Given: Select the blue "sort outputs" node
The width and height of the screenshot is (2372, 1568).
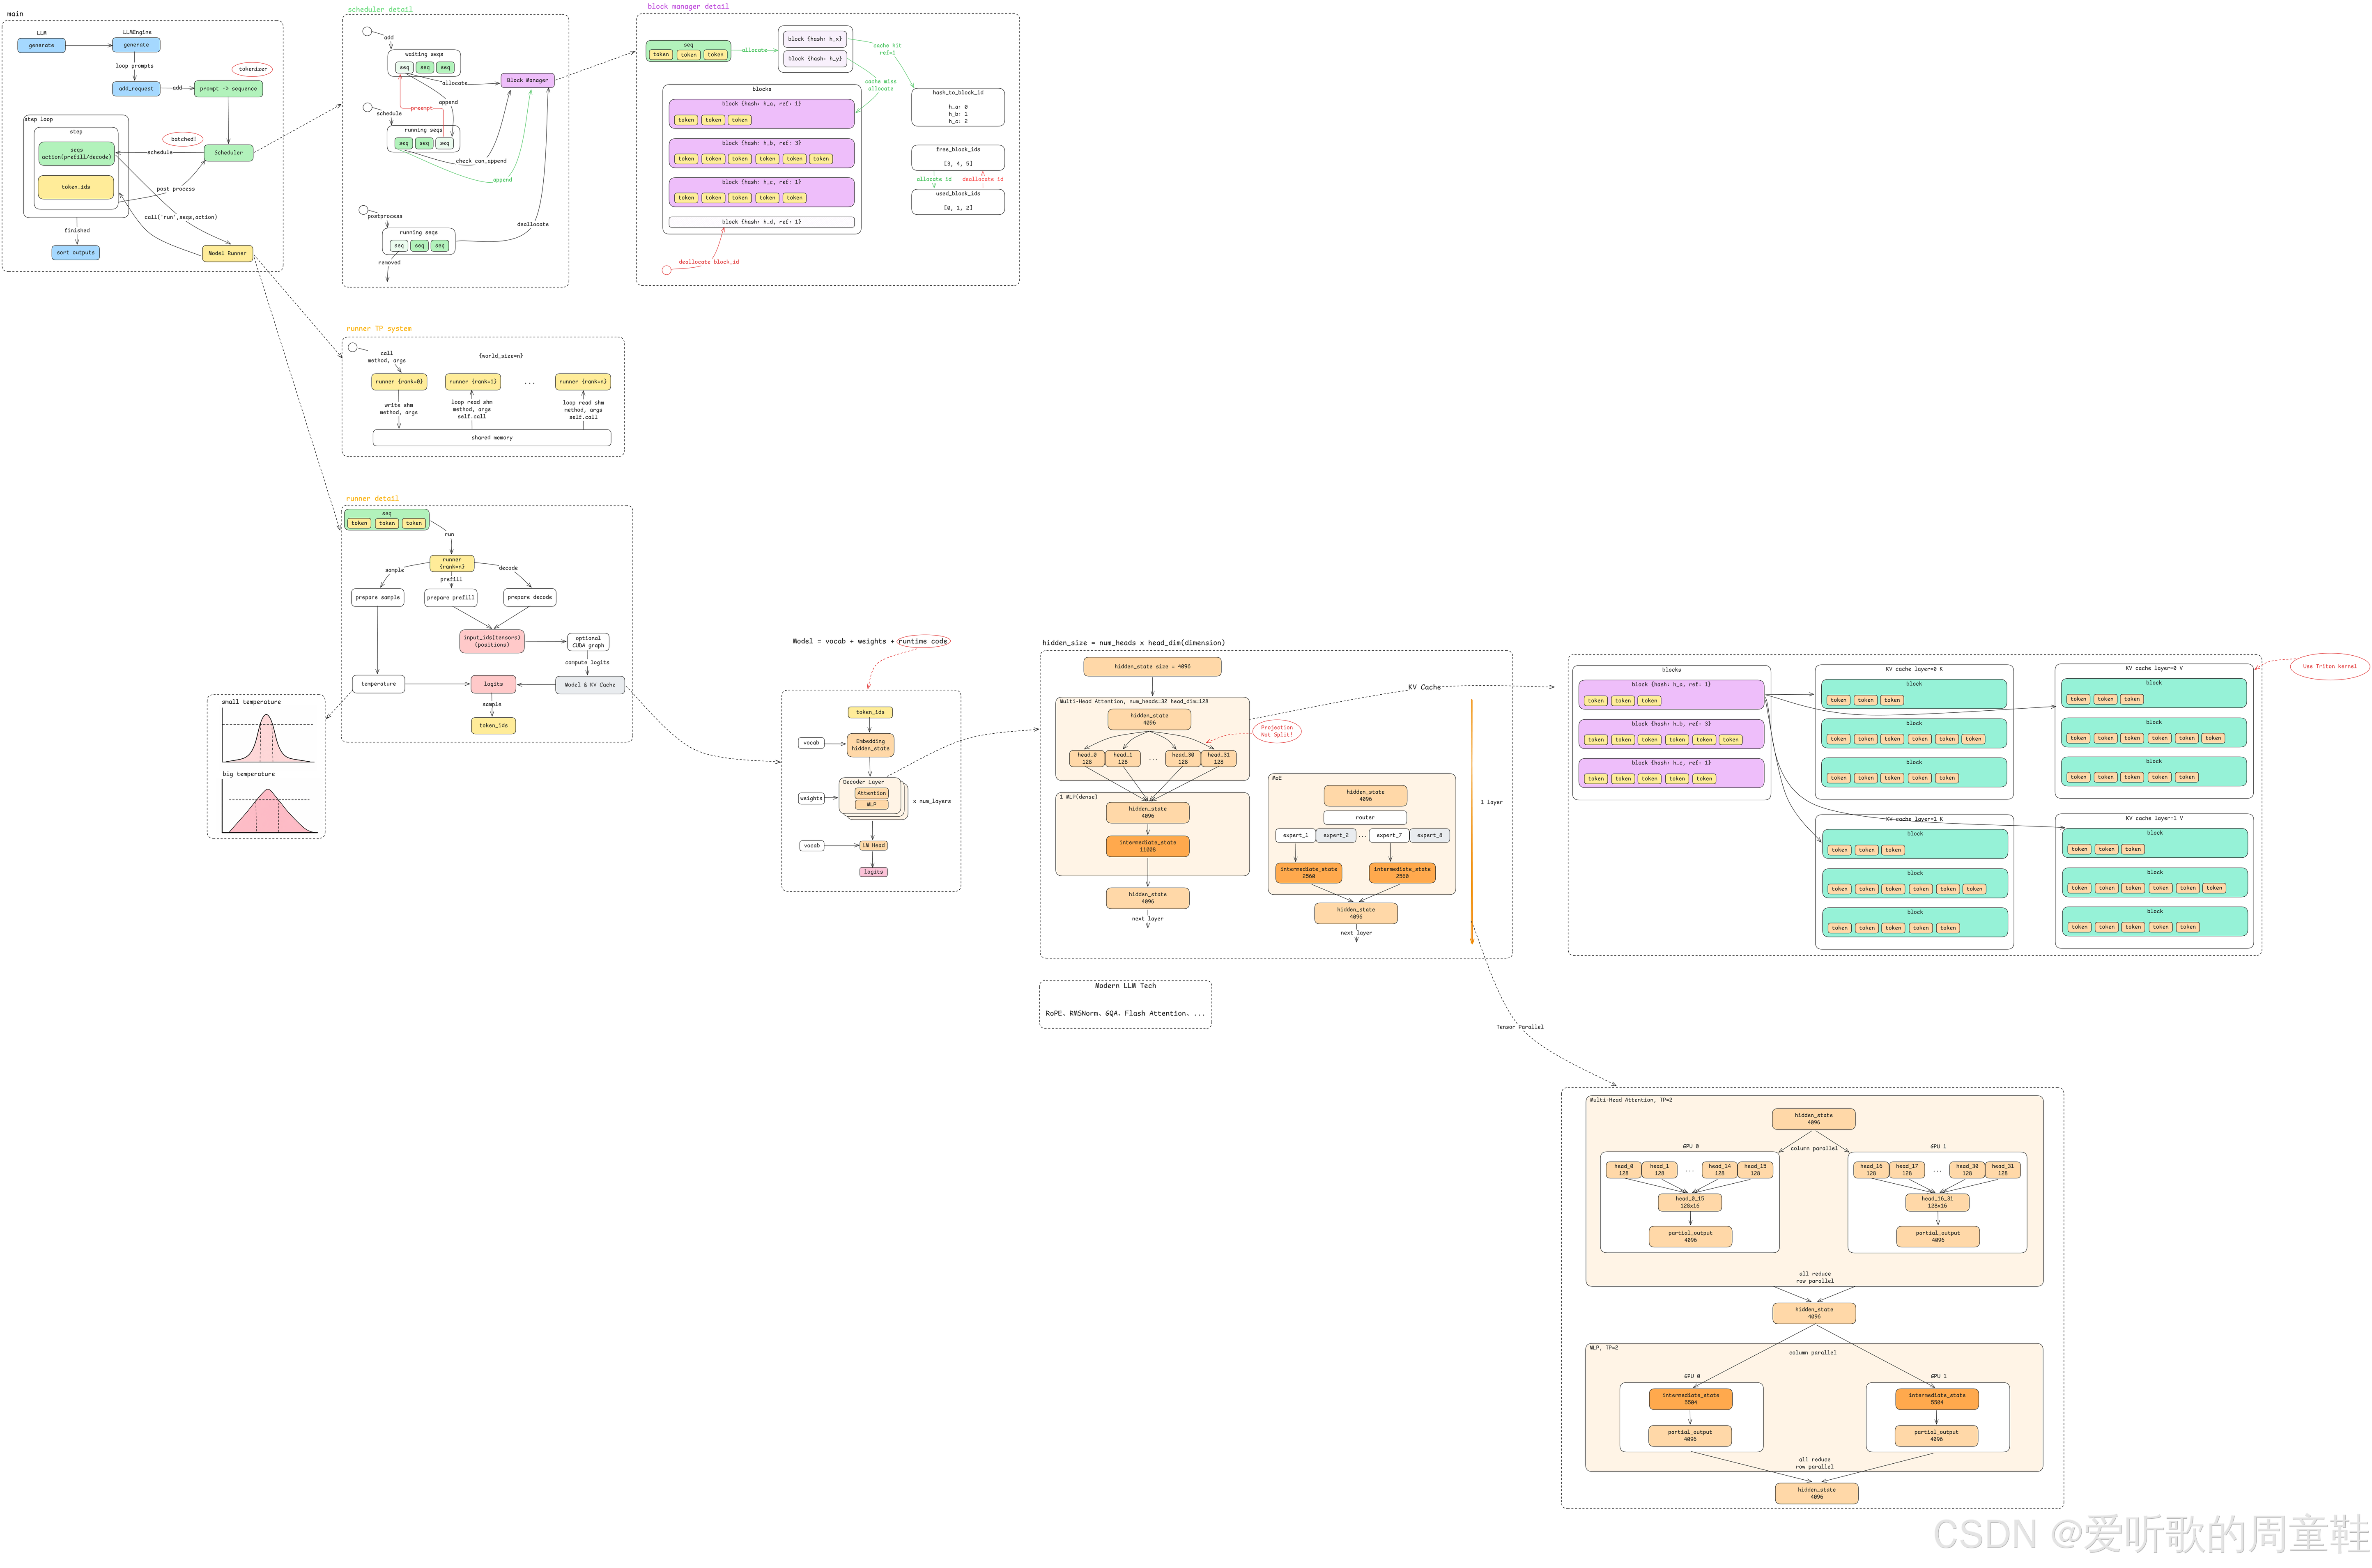Looking at the screenshot, I should click(76, 253).
